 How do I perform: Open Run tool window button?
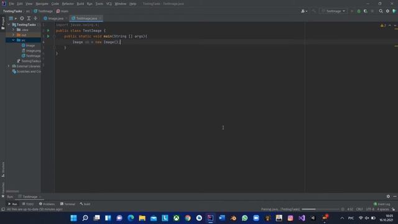coord(12,204)
